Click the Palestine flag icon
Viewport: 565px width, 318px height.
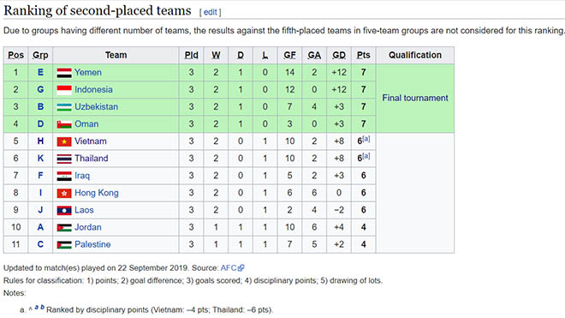(x=64, y=245)
